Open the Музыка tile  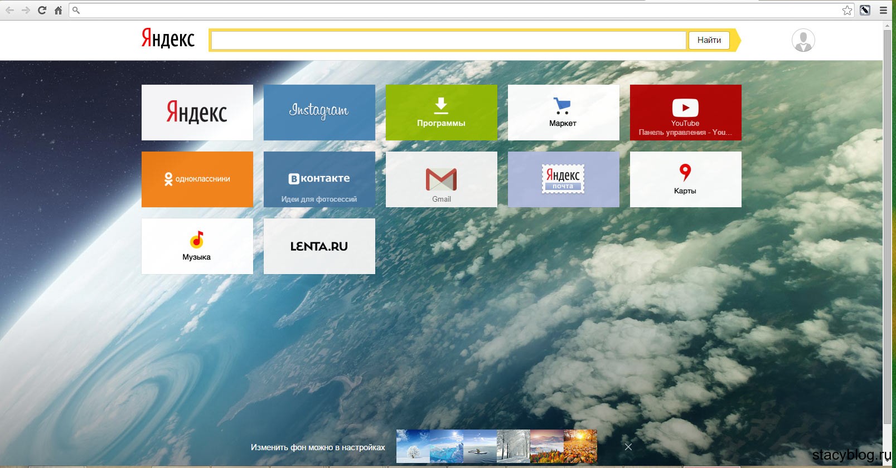coord(197,246)
